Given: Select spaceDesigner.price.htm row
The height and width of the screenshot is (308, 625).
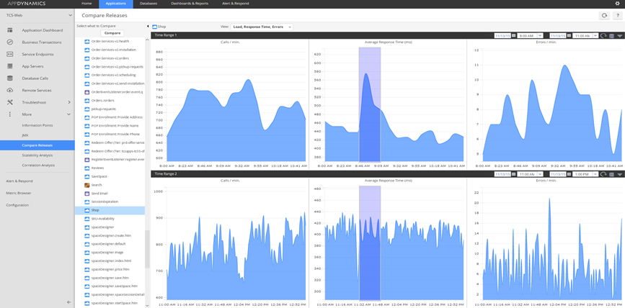Looking at the screenshot, I should 110,269.
